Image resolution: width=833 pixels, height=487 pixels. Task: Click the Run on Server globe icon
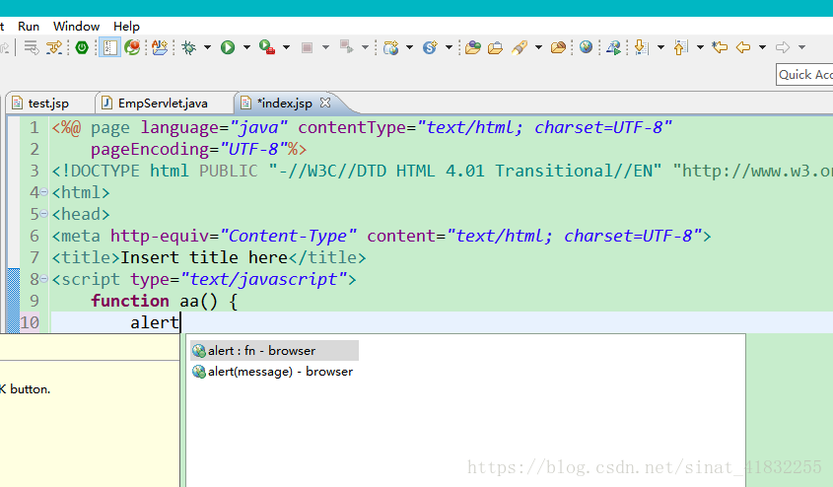[613, 47]
